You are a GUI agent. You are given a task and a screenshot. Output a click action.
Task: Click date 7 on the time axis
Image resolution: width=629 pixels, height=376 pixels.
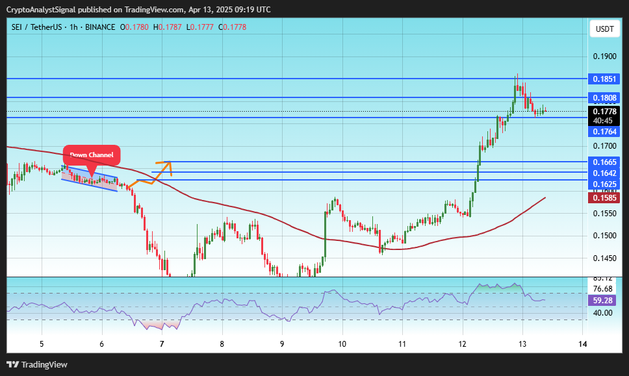pos(162,344)
